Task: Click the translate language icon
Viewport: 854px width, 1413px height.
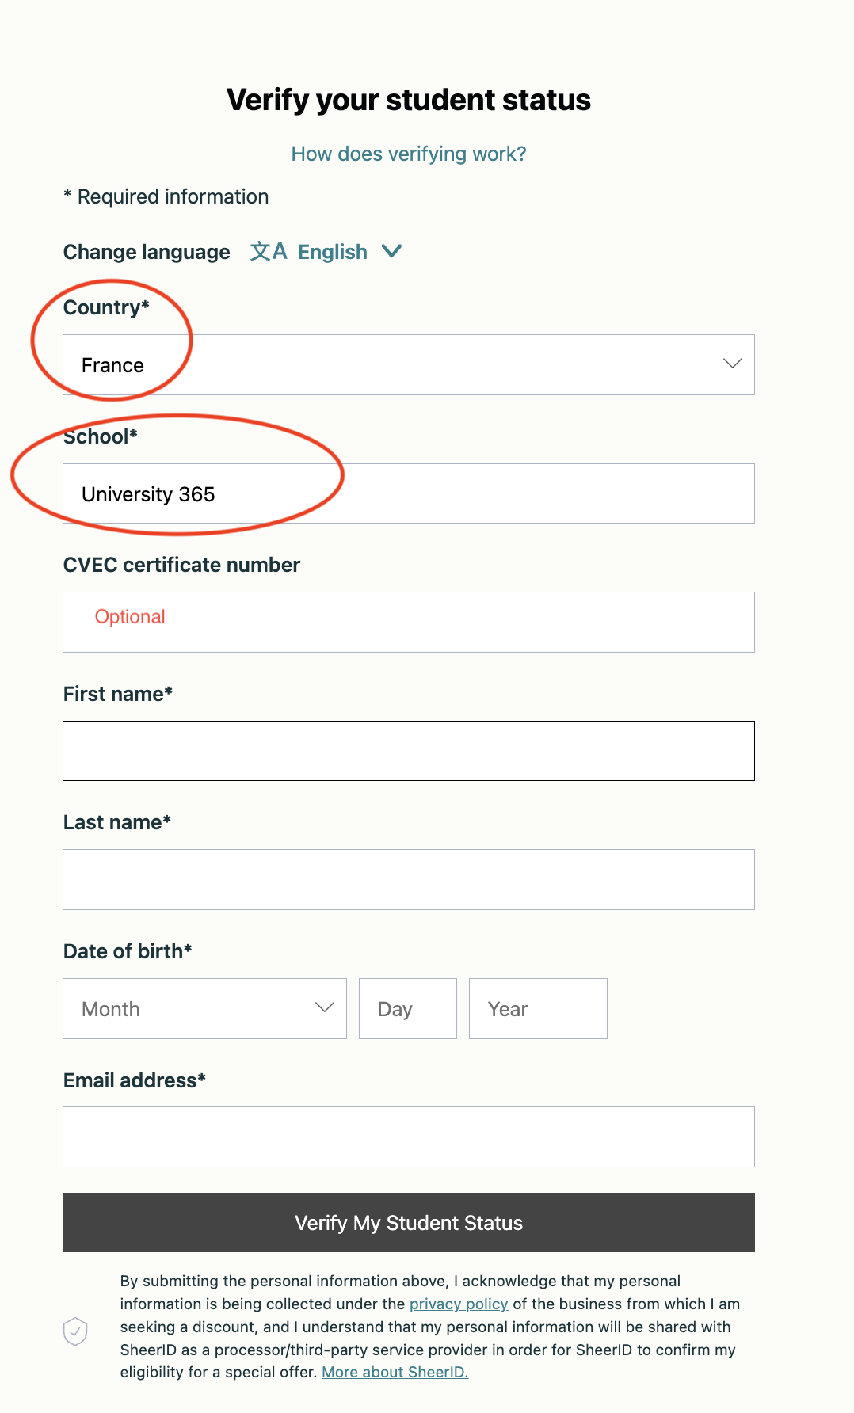Action: [268, 252]
